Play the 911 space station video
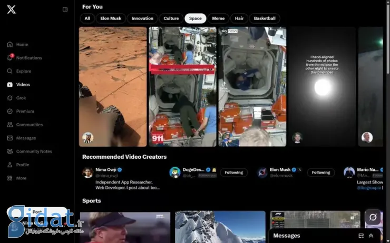Viewport: 390px width, 243px height. [x=182, y=87]
